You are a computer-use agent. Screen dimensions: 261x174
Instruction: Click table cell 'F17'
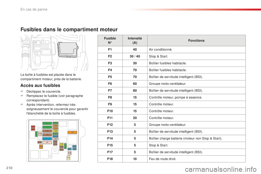click(x=110, y=152)
